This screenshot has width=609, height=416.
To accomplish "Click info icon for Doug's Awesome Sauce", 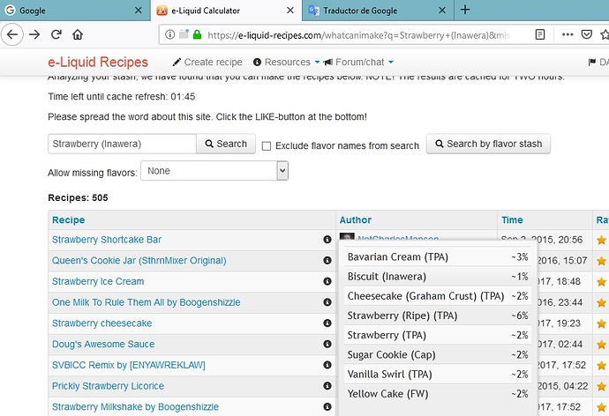I will point(327,345).
